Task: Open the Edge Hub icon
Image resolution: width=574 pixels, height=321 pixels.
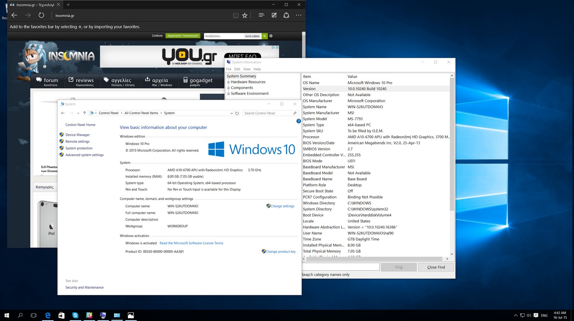Action: (x=261, y=15)
